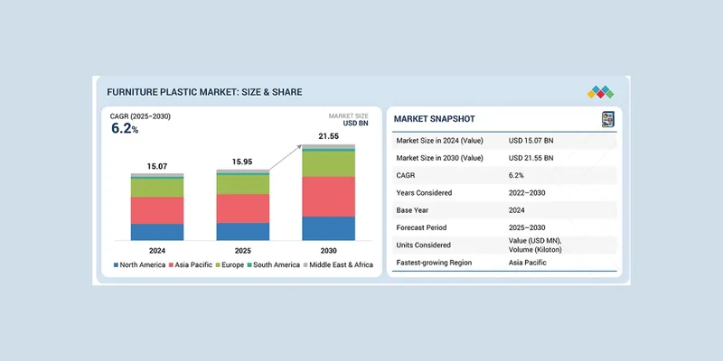723x361 pixels.
Task: Click the 'USD 15.07 BN' table value
Action: click(x=531, y=141)
